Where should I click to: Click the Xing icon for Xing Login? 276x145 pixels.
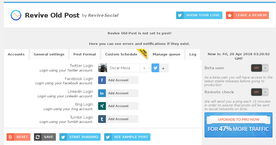(102, 106)
